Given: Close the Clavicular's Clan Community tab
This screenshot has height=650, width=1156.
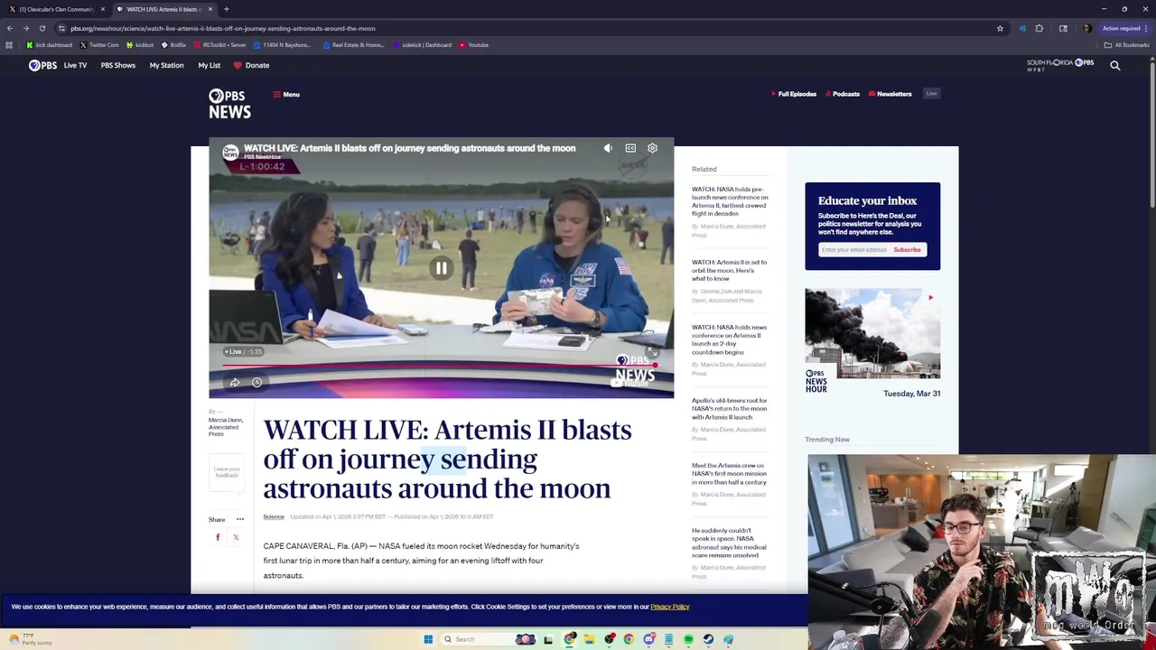Looking at the screenshot, I should 102,9.
